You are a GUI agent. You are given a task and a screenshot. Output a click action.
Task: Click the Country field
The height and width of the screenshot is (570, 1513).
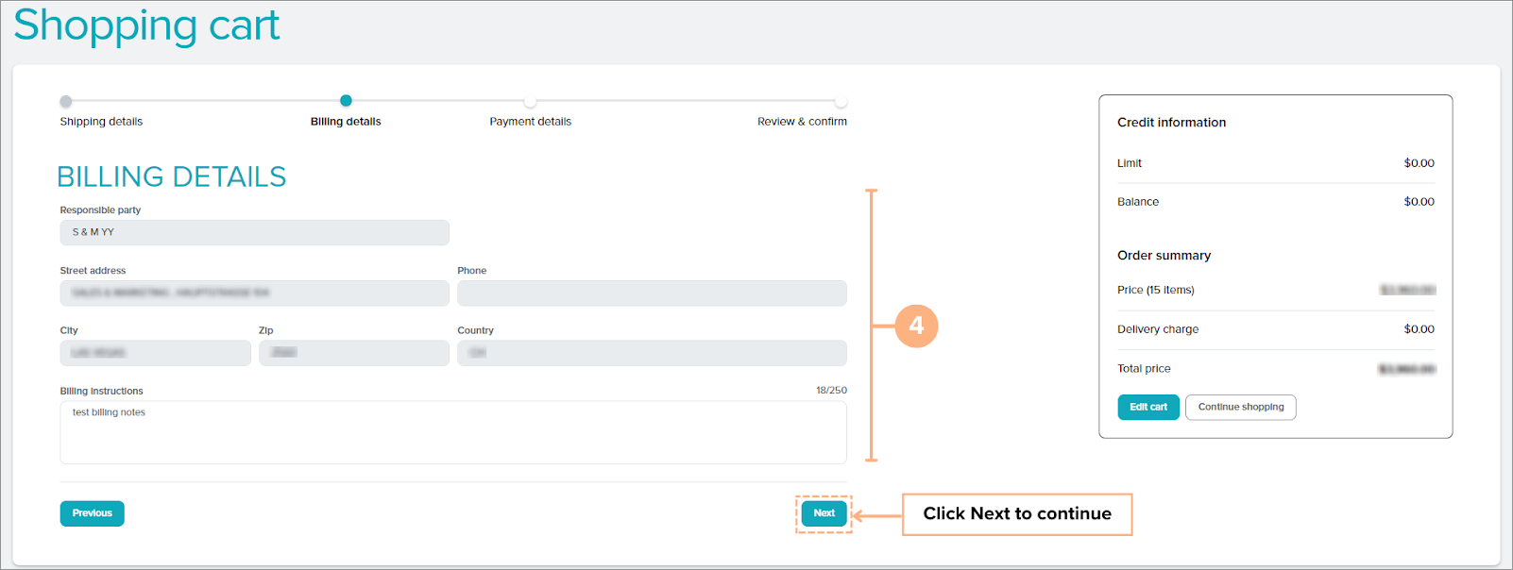[652, 353]
